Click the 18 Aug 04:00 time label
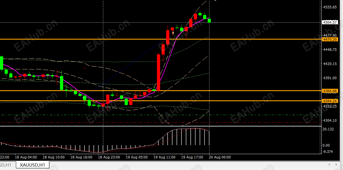 26,157
